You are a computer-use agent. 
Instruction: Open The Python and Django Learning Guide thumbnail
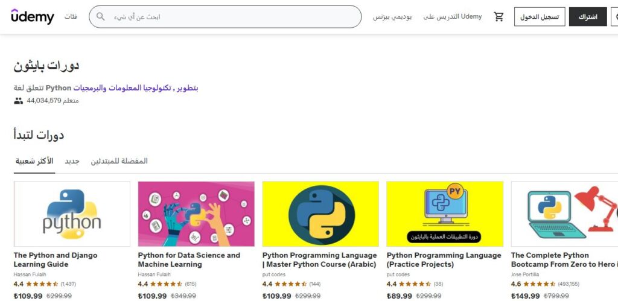tap(72, 214)
